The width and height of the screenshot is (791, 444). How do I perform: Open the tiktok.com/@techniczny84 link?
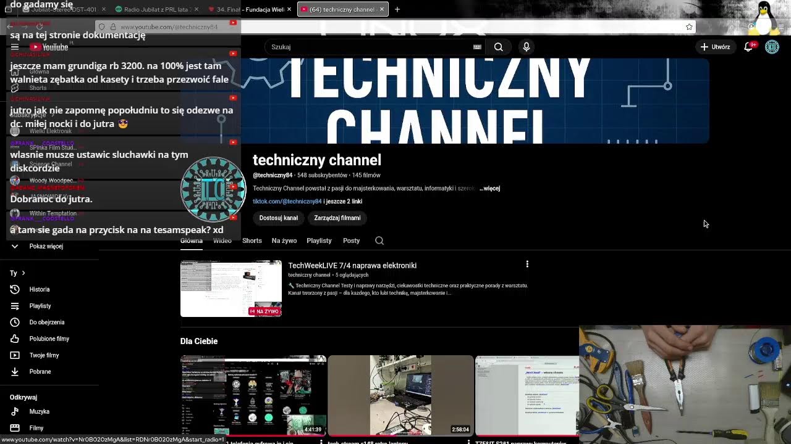coord(287,201)
